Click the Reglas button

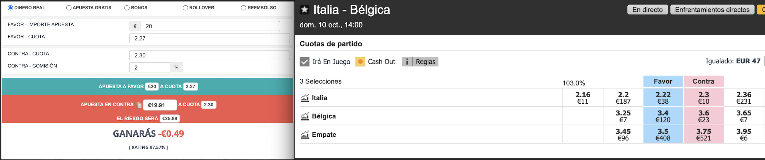tap(425, 62)
